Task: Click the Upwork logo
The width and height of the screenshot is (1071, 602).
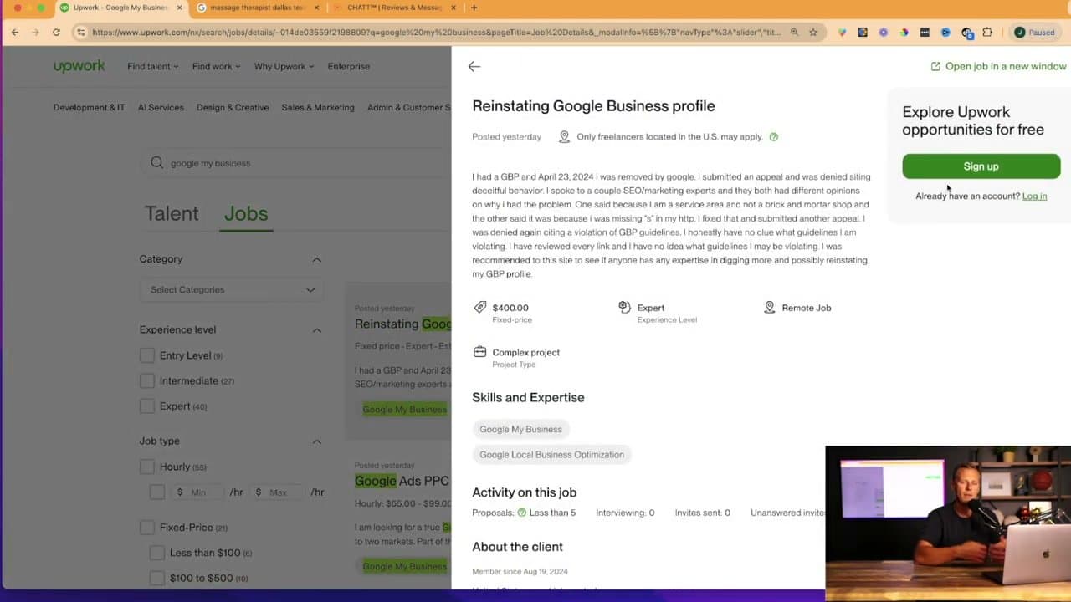Action: [x=79, y=65]
